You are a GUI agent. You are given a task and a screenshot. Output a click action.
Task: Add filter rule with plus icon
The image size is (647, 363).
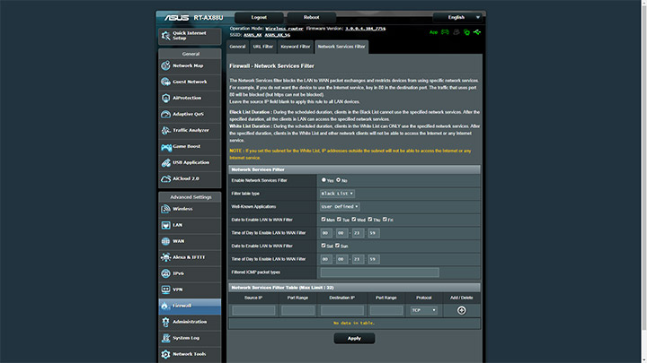pyautogui.click(x=461, y=310)
